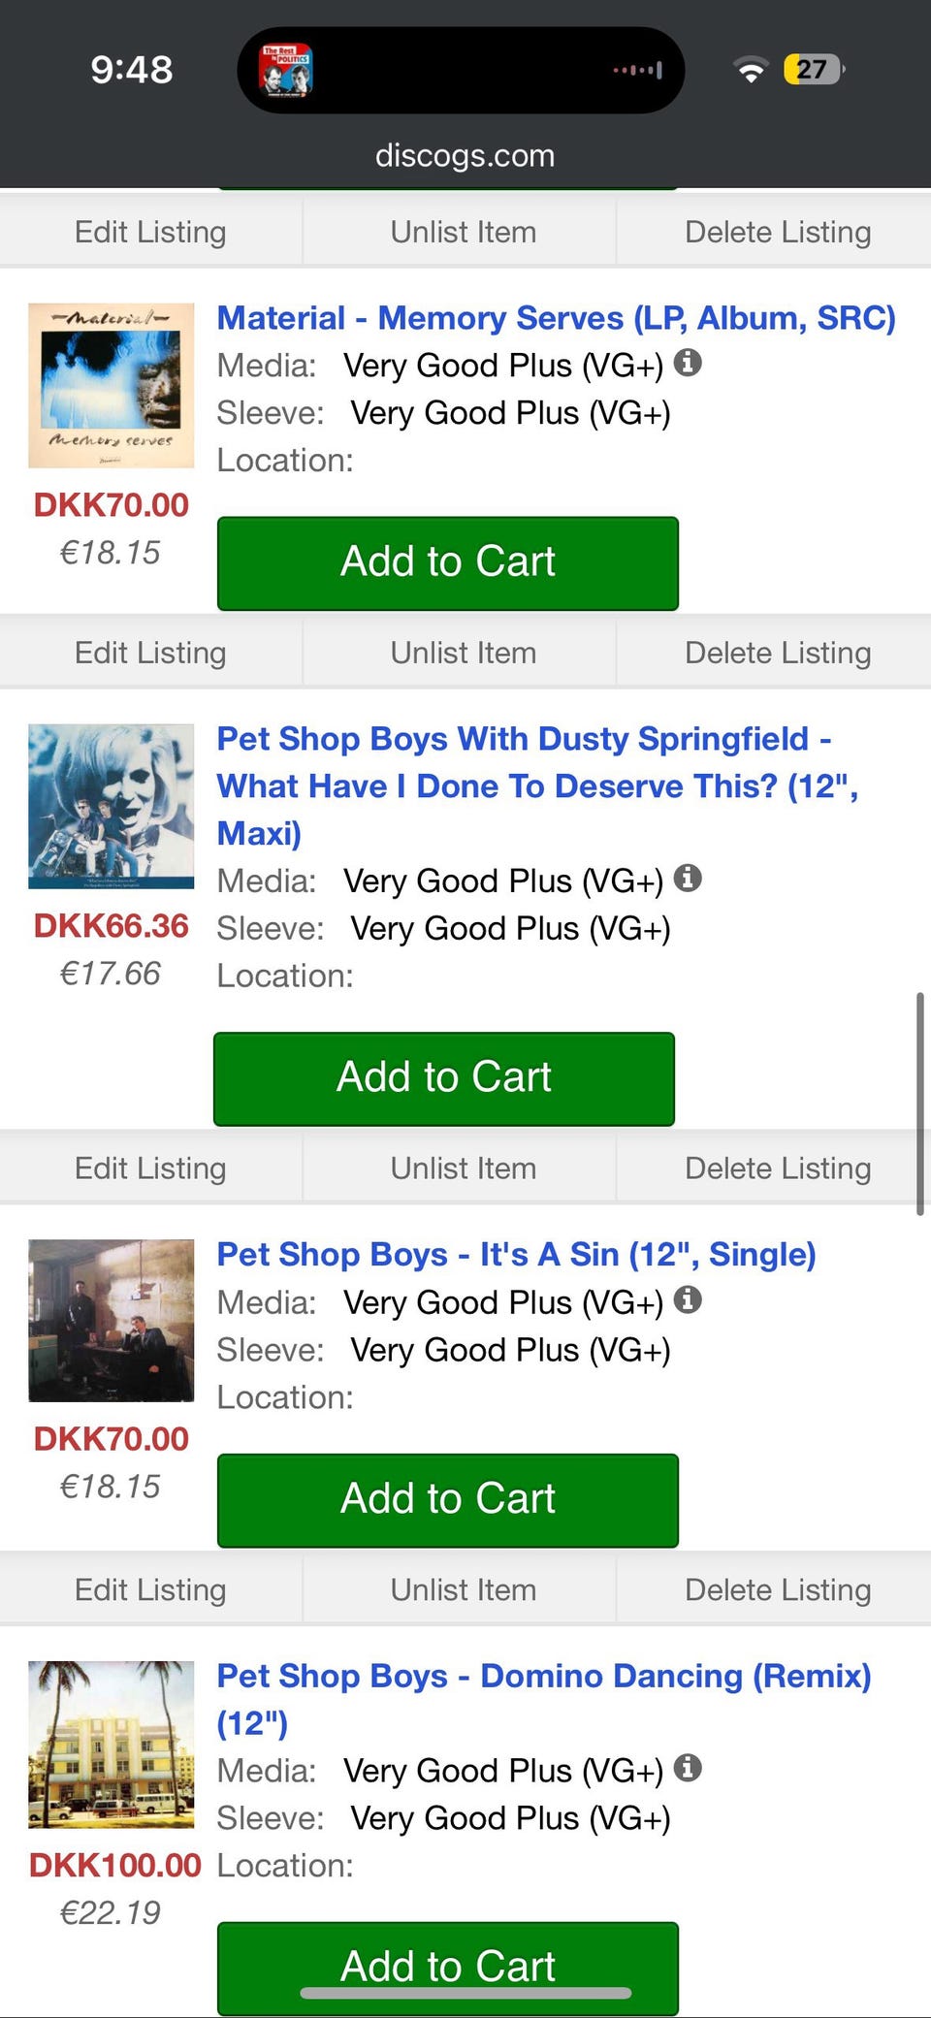931x2018 pixels.
Task: Open Material Memory Serves cover thumbnail
Action: [112, 385]
